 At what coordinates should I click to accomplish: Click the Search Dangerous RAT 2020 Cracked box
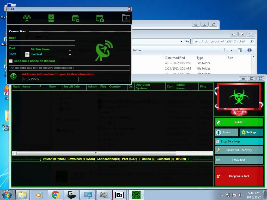(223, 41)
